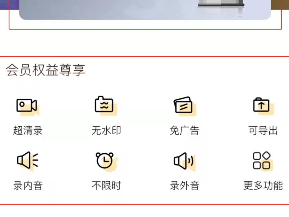Viewport: 289px width, 217px height.
Task: Select the 录外音 text label
Action: click(184, 185)
